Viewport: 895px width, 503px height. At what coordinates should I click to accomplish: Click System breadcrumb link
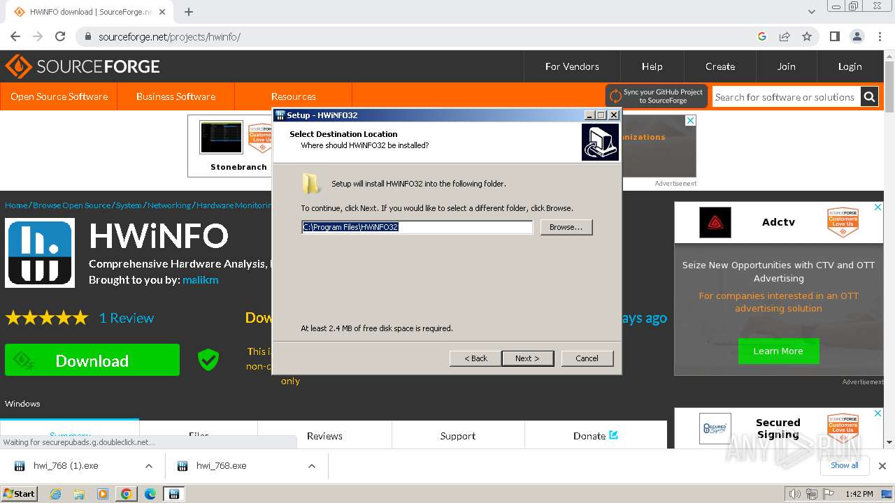pyautogui.click(x=129, y=205)
